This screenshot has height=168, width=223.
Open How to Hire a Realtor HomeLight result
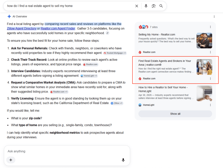coord(163,89)
